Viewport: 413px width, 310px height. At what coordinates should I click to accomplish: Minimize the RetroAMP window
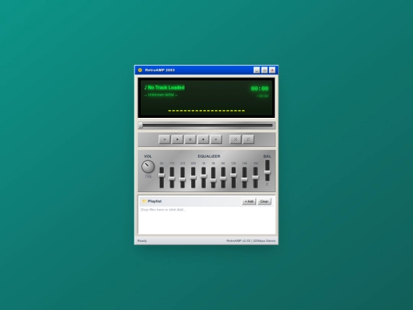pyautogui.click(x=256, y=70)
